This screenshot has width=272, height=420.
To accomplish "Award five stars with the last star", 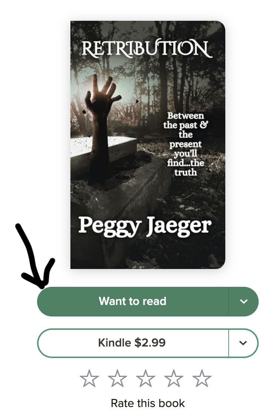I will tap(202, 378).
